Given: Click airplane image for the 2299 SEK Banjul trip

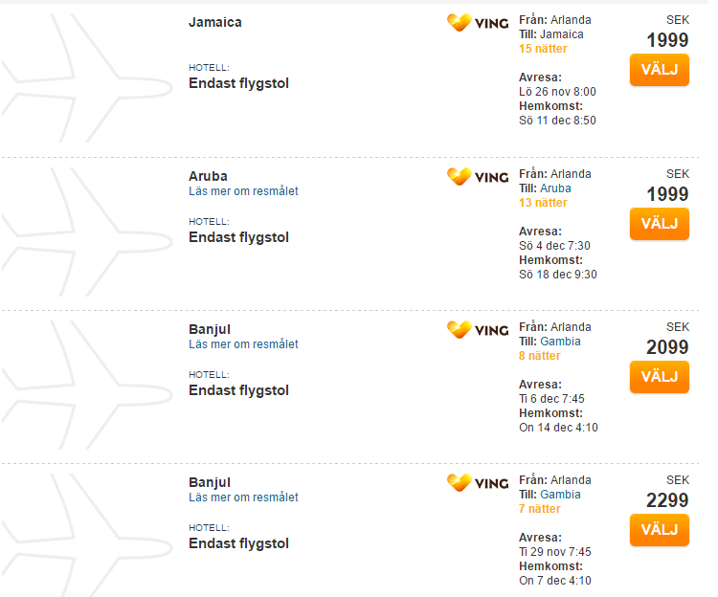Looking at the screenshot, I should coord(87,535).
